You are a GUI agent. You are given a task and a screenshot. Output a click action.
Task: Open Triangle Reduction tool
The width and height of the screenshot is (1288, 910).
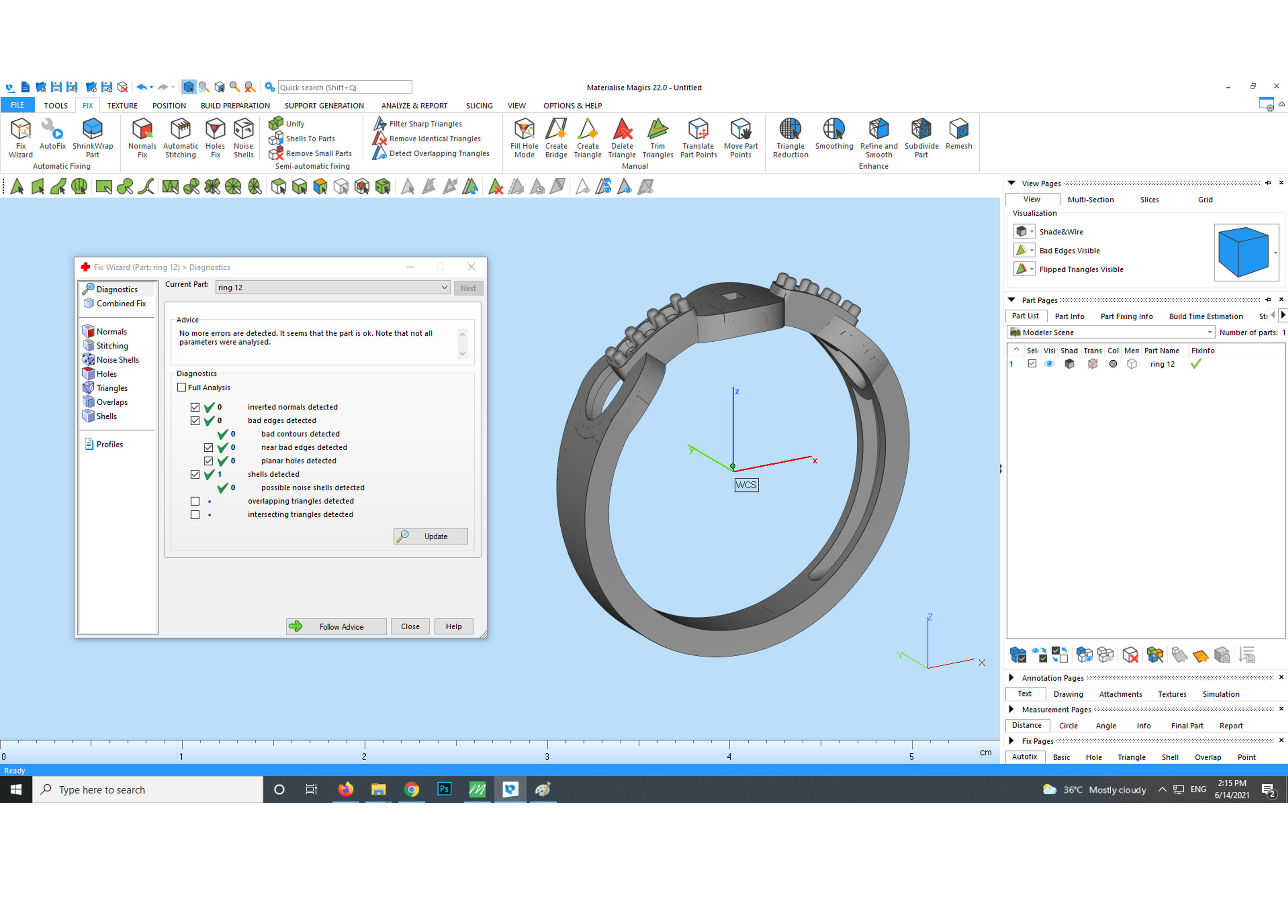click(x=790, y=138)
